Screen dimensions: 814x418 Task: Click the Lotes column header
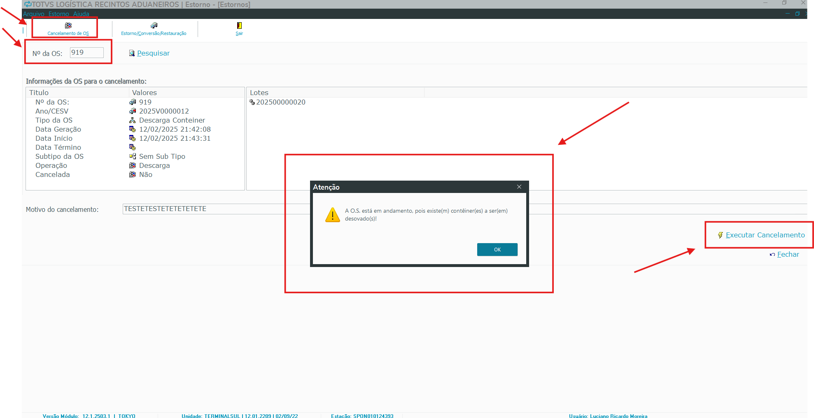pos(335,93)
